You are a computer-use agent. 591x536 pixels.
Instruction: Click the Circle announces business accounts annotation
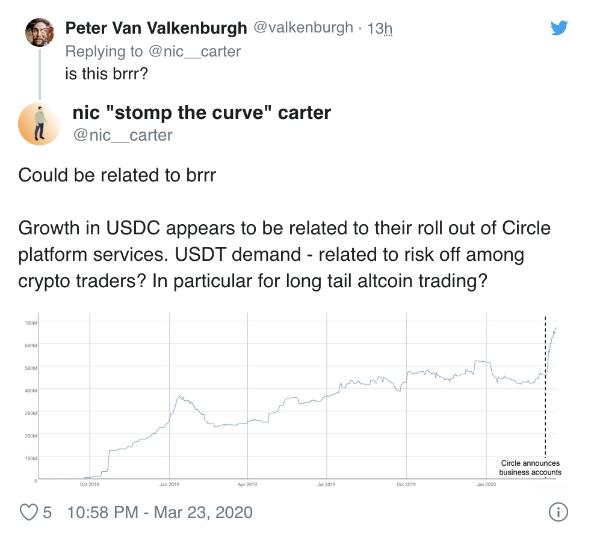click(530, 467)
